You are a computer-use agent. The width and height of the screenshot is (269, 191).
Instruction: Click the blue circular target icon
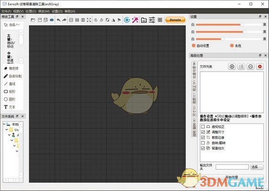[127, 20]
